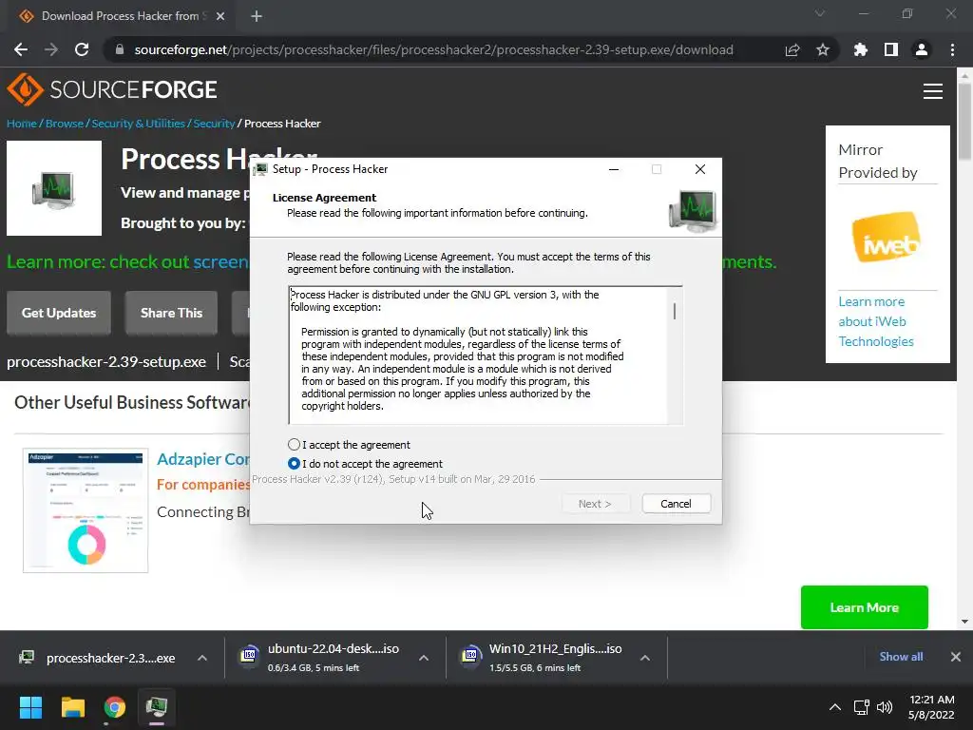Click Process Hacker setup taskbar icon
This screenshot has width=973, height=730.
click(x=157, y=707)
